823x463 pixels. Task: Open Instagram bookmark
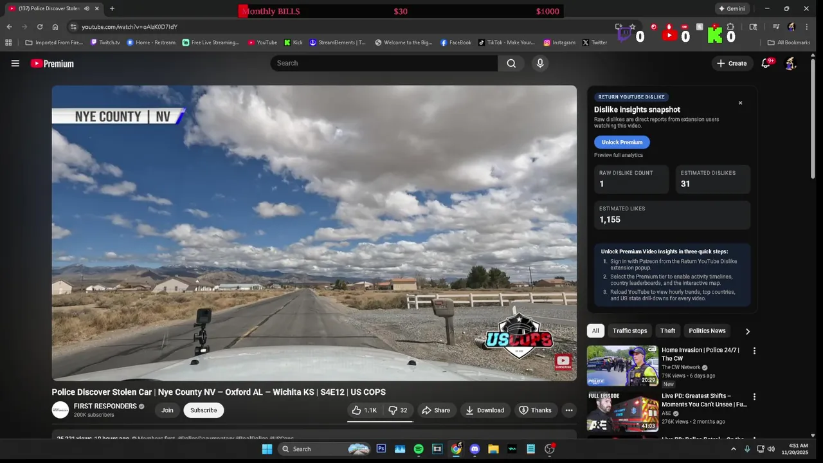[x=559, y=42]
